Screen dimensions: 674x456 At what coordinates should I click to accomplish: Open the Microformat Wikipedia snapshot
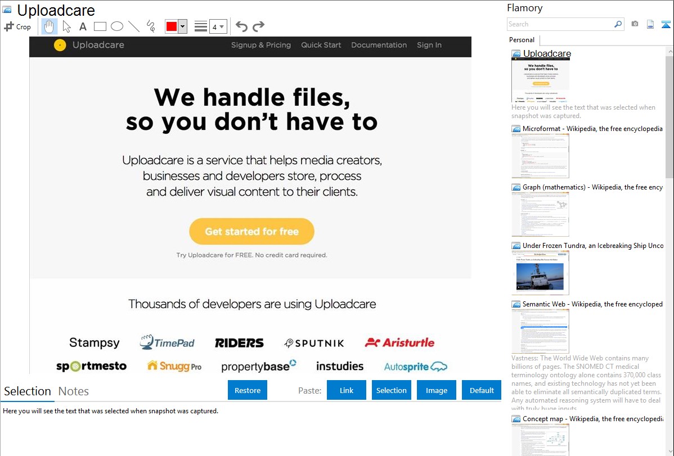[x=592, y=129]
